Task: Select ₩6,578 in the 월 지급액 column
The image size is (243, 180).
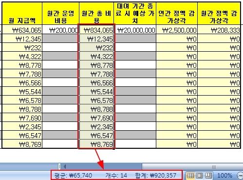Action: click(x=22, y=100)
